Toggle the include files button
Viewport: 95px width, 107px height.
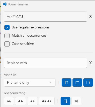67,82
